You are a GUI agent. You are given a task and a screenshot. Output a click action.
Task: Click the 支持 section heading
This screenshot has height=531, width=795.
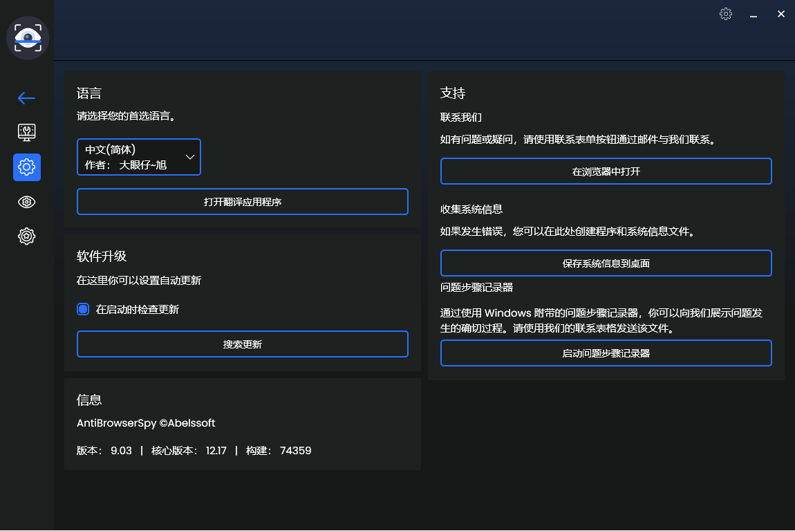click(453, 93)
